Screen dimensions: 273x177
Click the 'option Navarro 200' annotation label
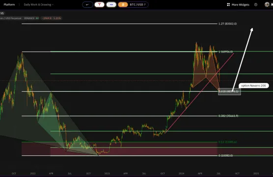[253, 85]
